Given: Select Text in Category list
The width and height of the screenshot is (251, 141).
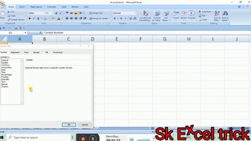Looking at the screenshot, I should coord(3,82).
